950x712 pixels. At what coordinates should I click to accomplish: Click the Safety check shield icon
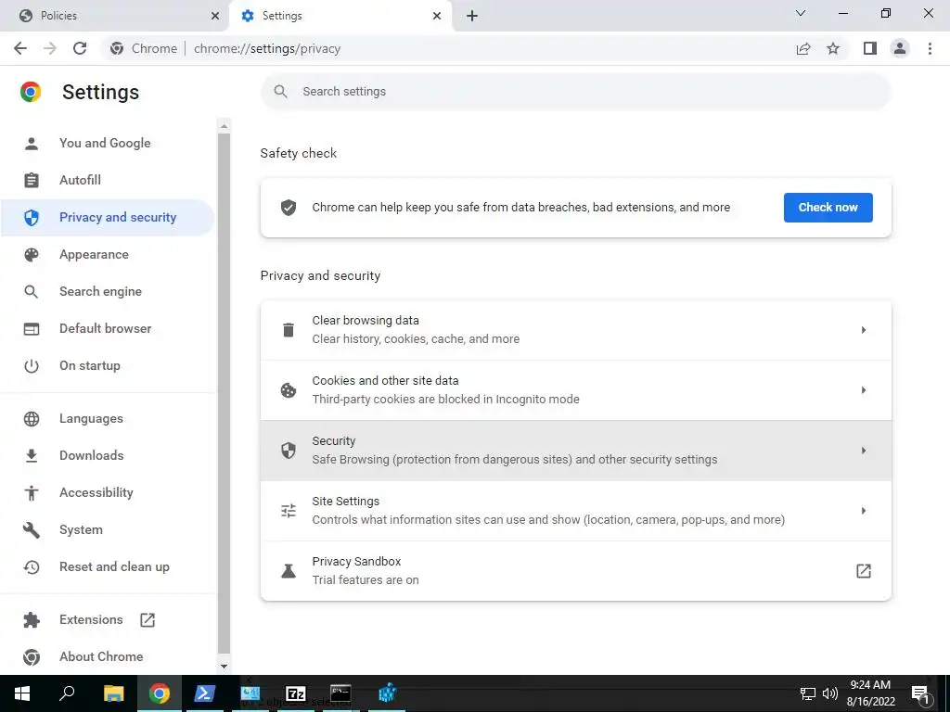(289, 208)
